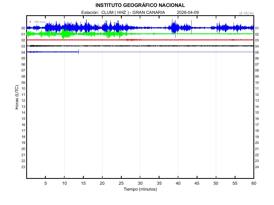Select the station label CLUM ( HHZ )
274x205 pixels.
click(x=115, y=13)
